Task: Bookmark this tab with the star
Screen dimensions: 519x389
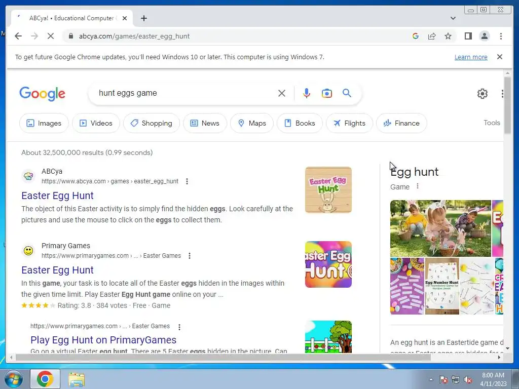Action: coord(448,36)
